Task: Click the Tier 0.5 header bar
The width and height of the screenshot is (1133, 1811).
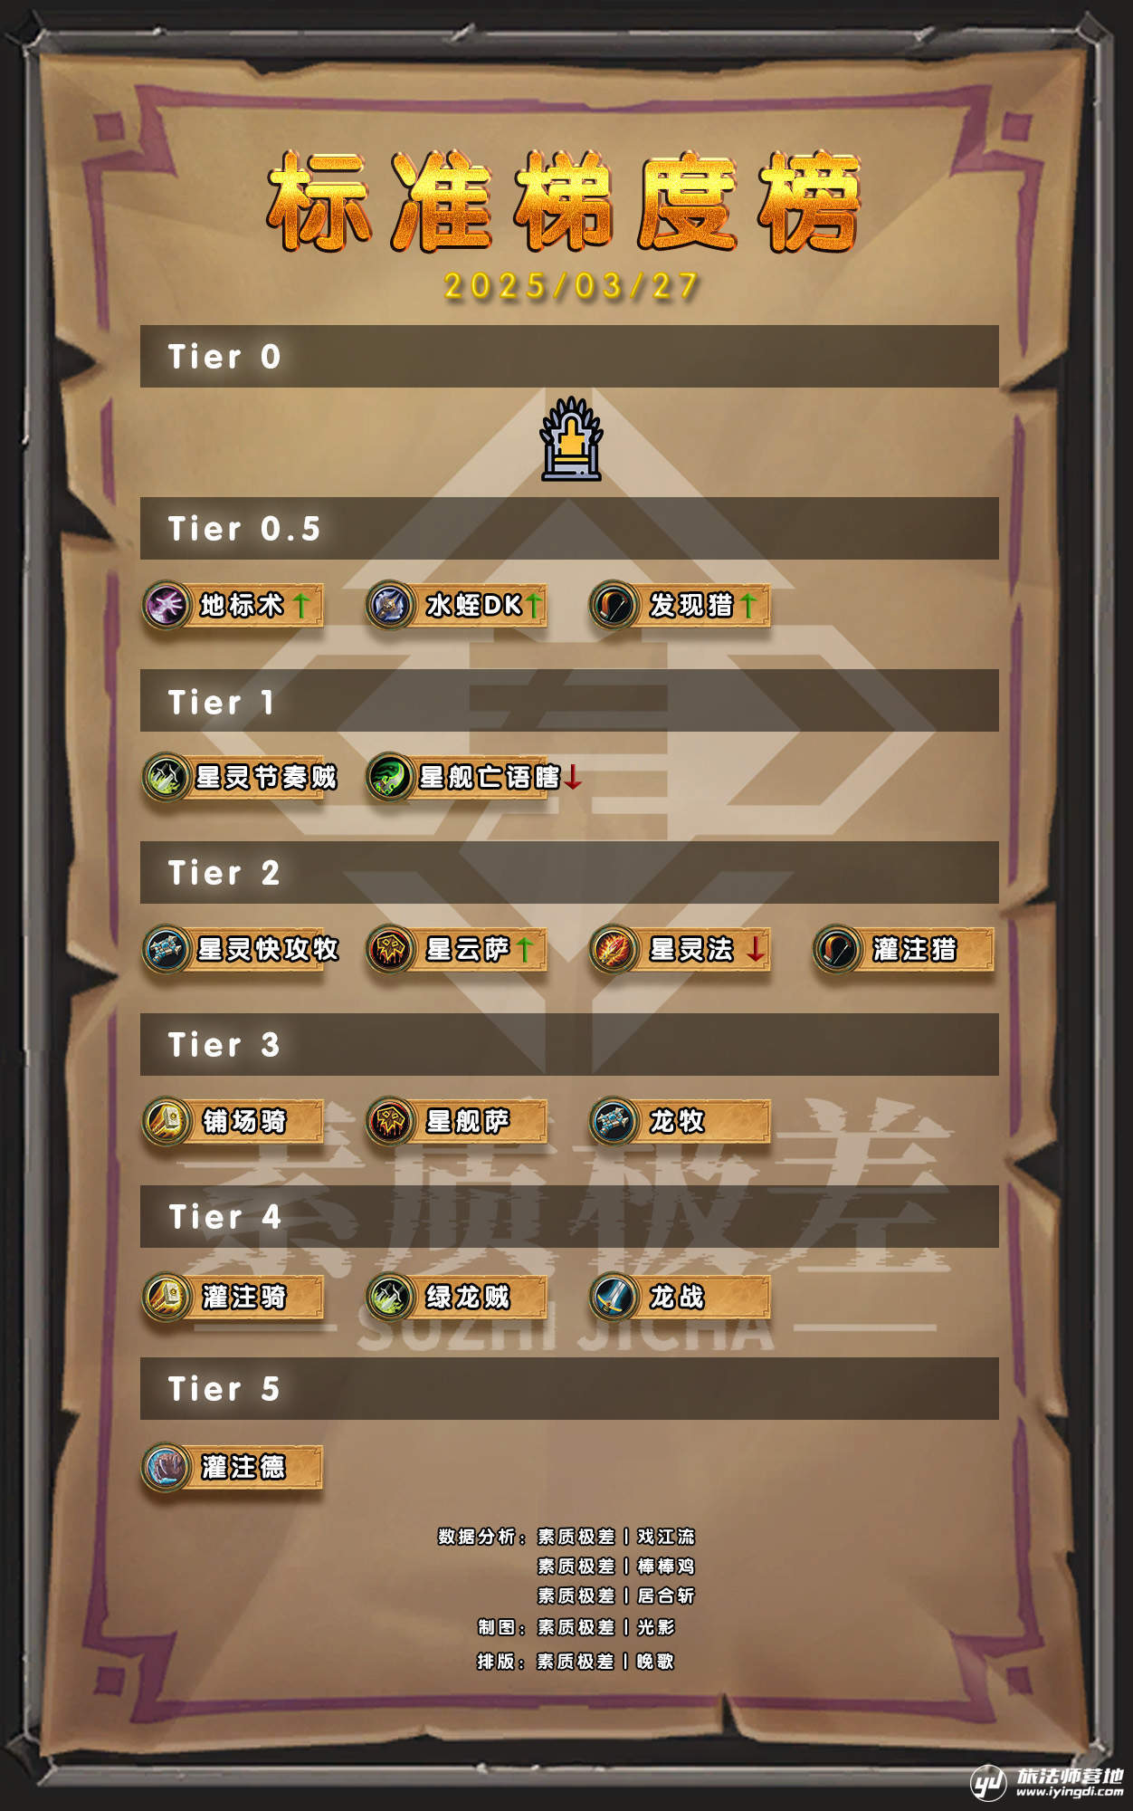Action: coord(569,528)
